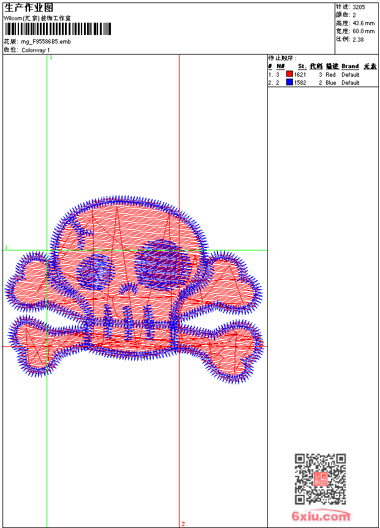
Task: Click the file name mg_F95586B5.emb
Action: pos(46,42)
